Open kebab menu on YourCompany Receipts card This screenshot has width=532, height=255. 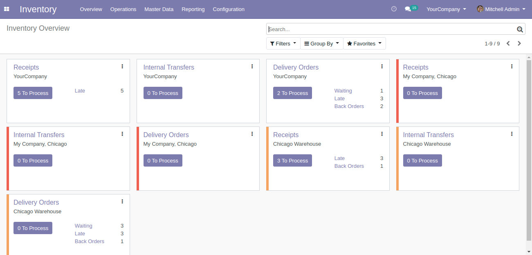(122, 66)
